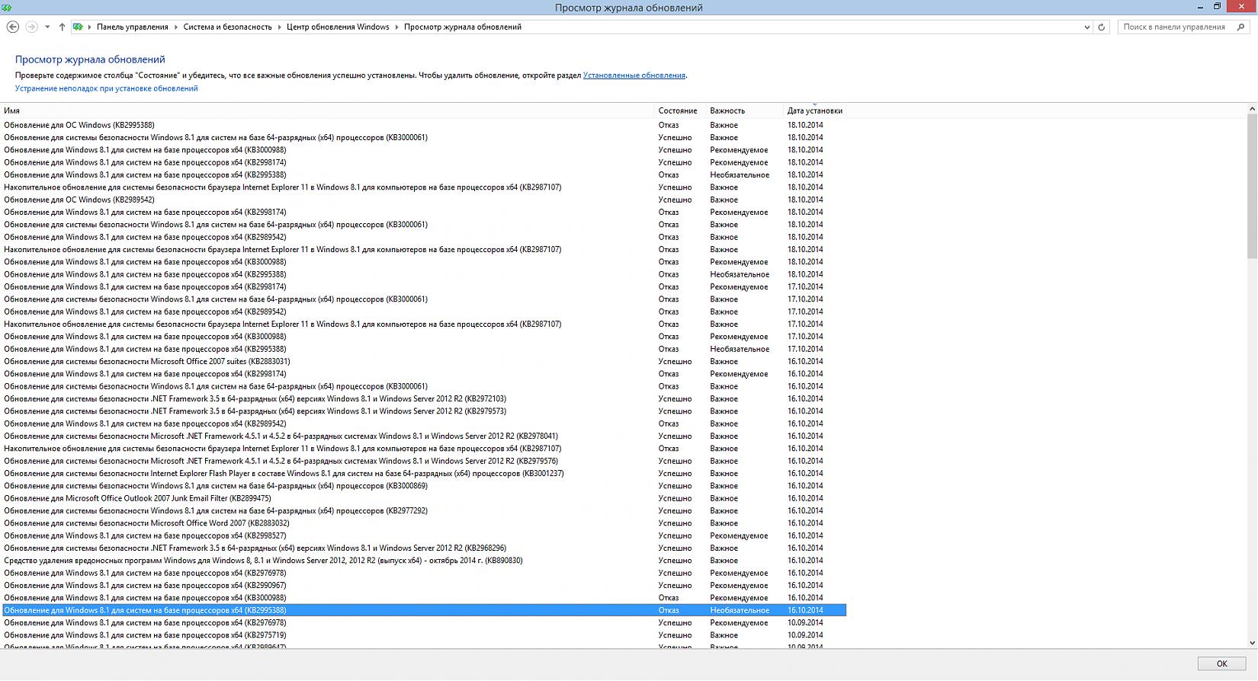Click the vertical scrollbar thumb
This screenshot has height=681, width=1258.
1252,187
